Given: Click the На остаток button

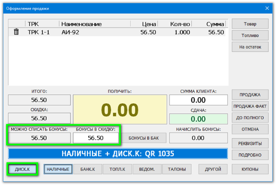Looking at the screenshot, I should click(250, 47).
